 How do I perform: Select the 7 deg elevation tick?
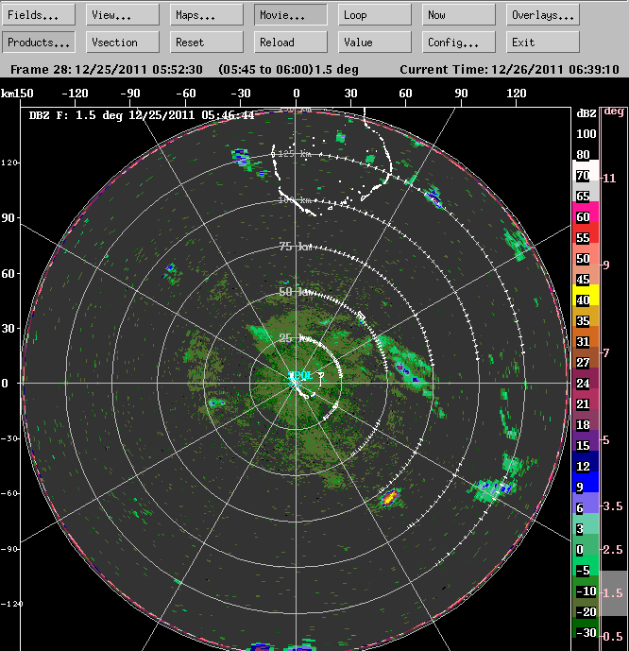[x=606, y=353]
